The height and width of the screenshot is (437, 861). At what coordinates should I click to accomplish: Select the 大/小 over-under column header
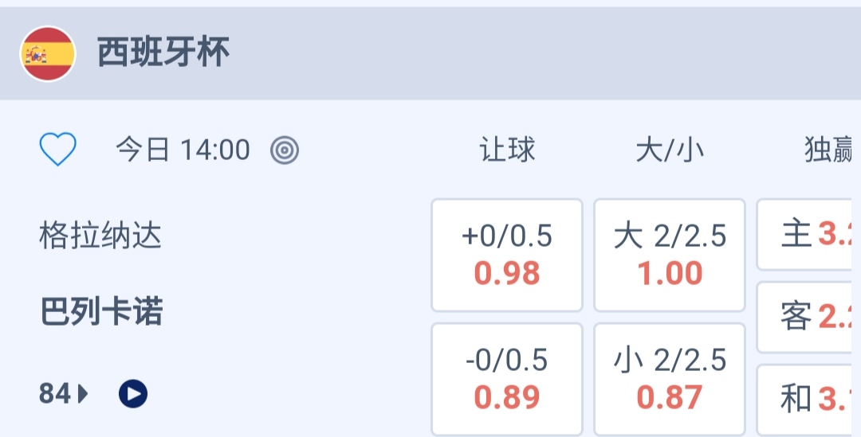[670, 150]
